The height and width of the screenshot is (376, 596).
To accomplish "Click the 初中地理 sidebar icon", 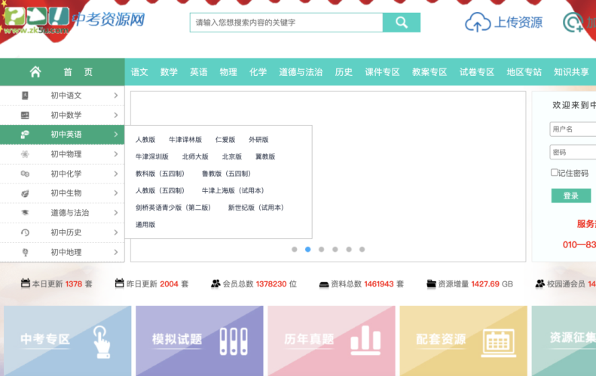I will point(25,252).
